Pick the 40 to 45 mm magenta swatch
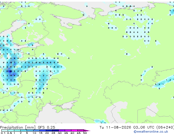The image size is (174, 134). pyautogui.click(x=74, y=130)
